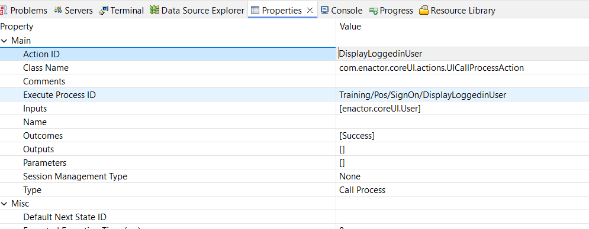Open the Console monitor icon
Image resolution: width=589 pixels, height=229 pixels.
tap(324, 11)
